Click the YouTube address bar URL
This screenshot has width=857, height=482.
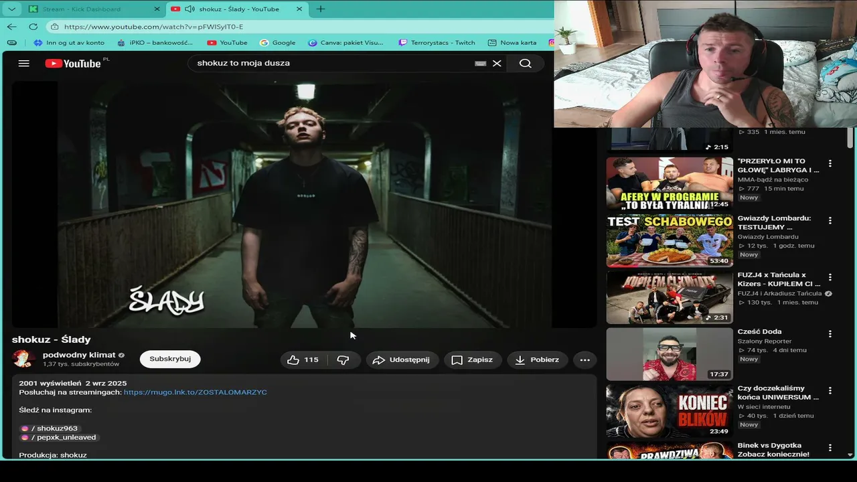[x=154, y=27]
